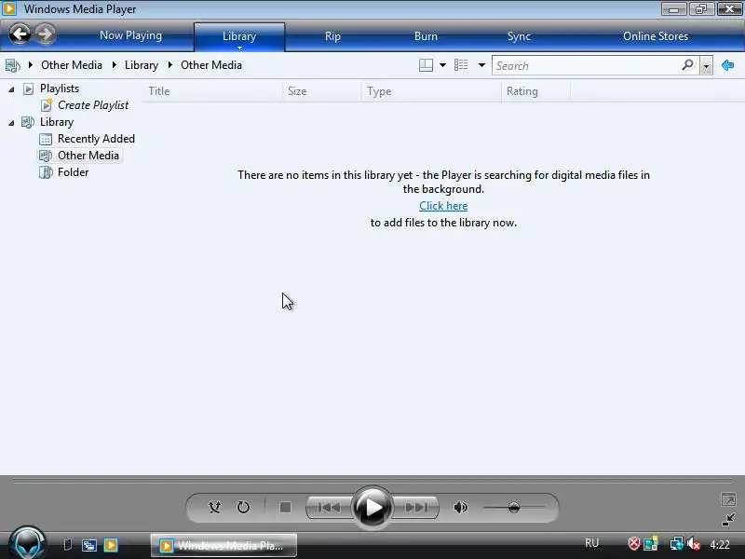Skip to the previous track

329,508
